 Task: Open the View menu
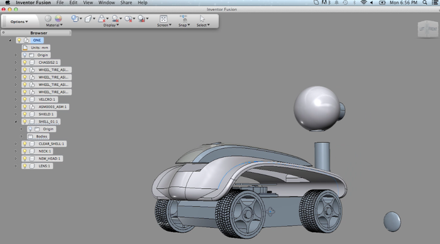[88, 3]
